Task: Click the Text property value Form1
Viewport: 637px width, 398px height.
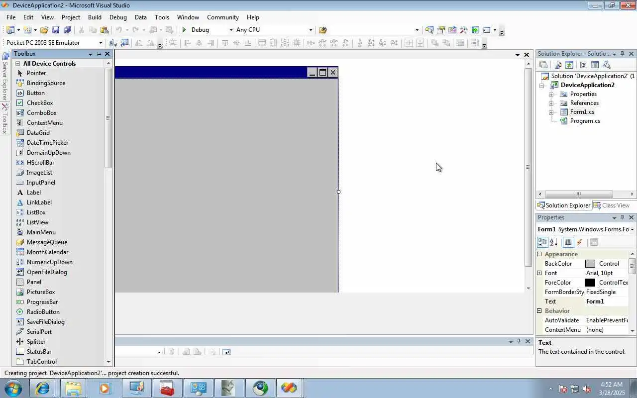Action: (x=607, y=301)
